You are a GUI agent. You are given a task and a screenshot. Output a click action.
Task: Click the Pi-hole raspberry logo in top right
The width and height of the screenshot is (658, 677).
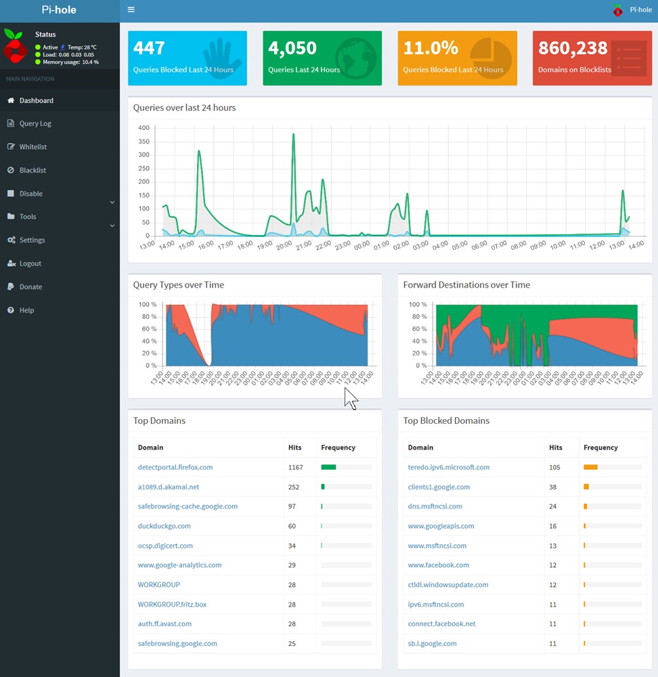(x=617, y=10)
